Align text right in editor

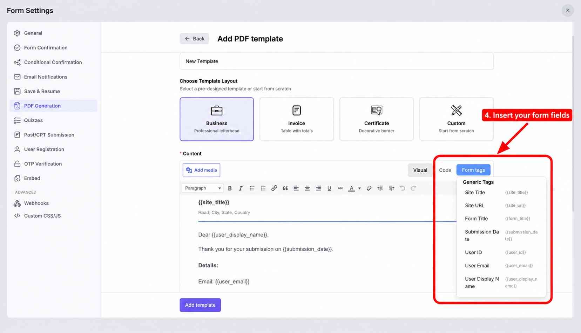[318, 188]
